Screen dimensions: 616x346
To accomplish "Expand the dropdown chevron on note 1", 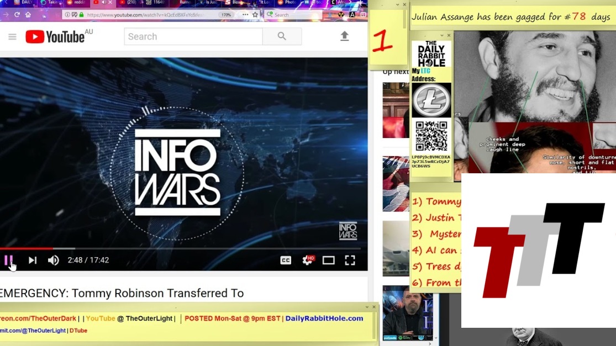I will (398, 4).
